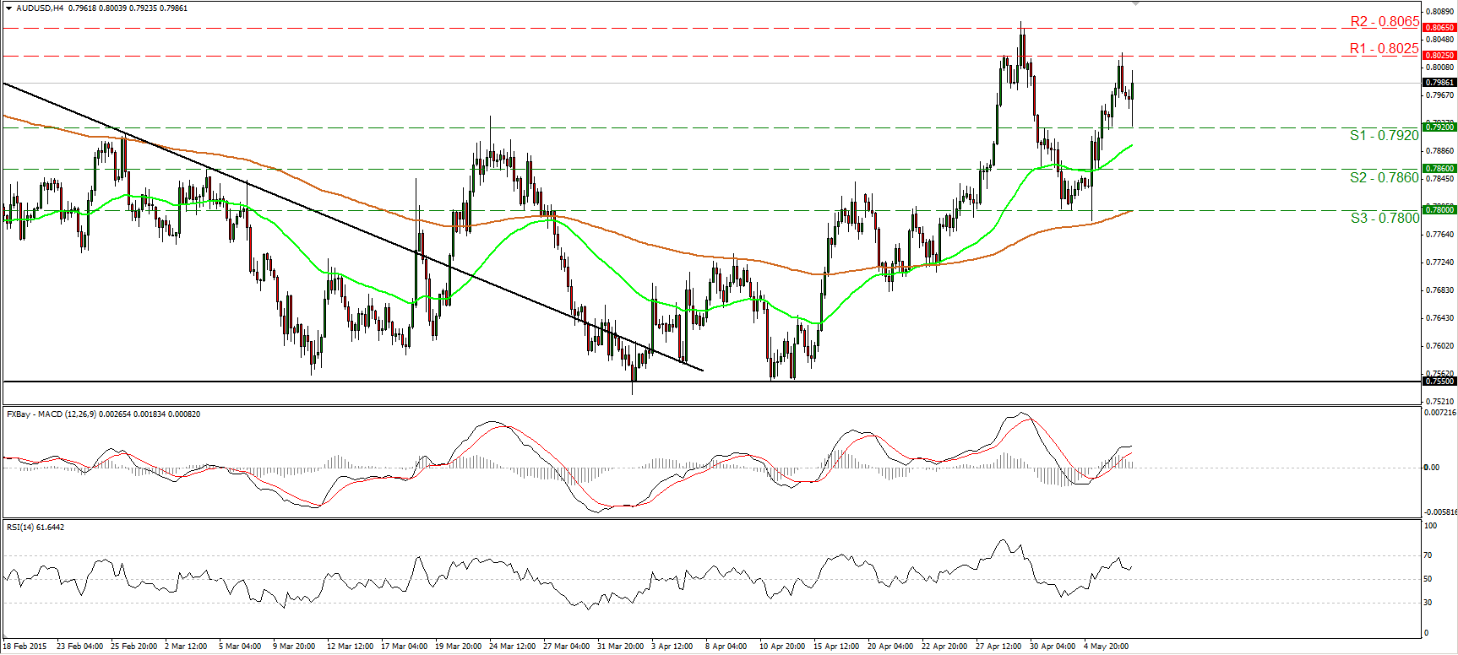1458x655 pixels.
Task: Click the 30 level on RSI scale
Action: [1428, 603]
